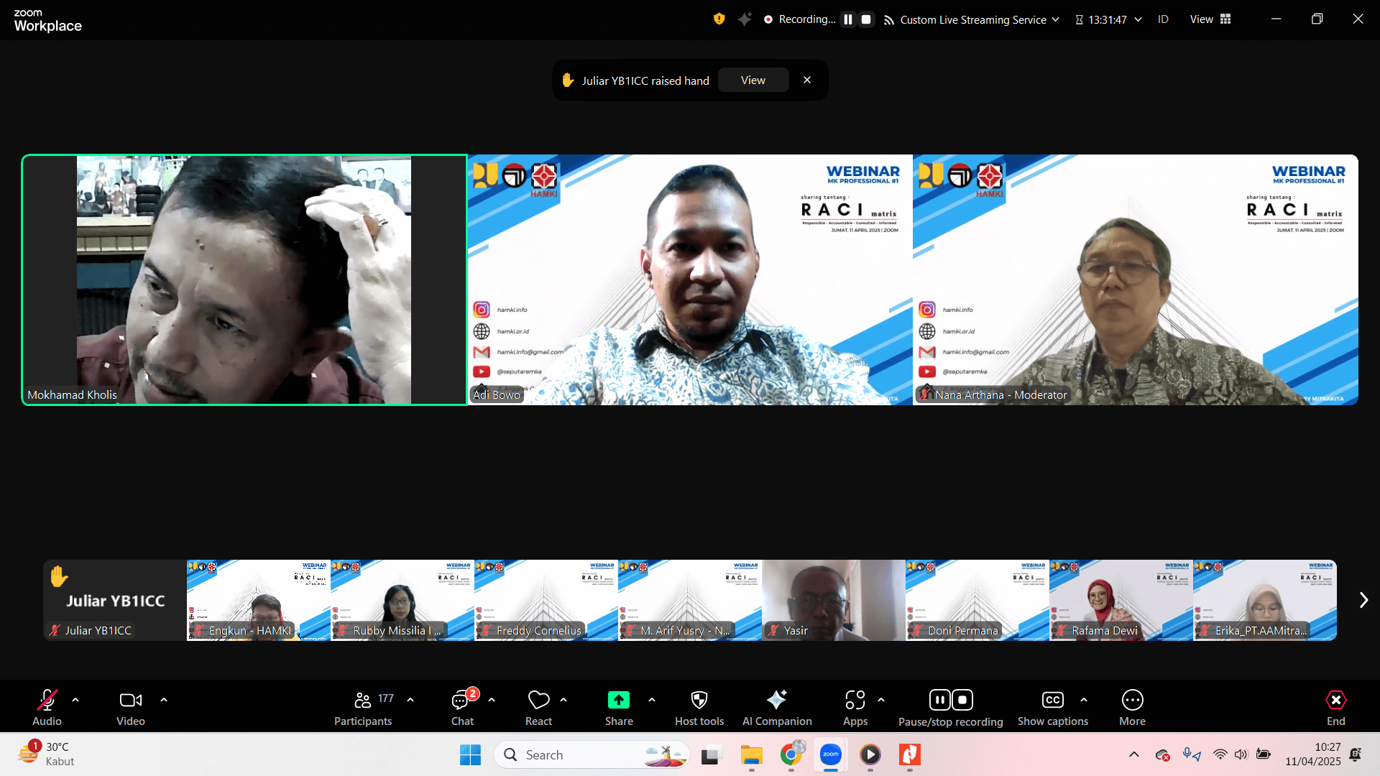
Task: Open the View layout menu
Action: 1210,19
